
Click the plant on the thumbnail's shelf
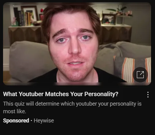tap(119, 11)
